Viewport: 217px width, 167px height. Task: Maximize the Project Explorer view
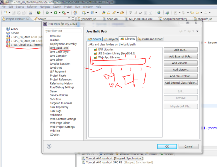click(73, 18)
